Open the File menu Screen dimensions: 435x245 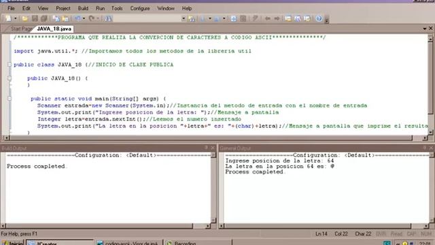click(11, 8)
